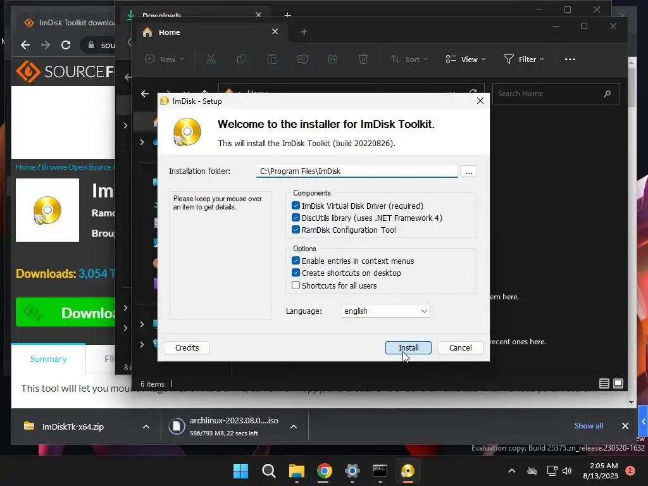Select the Summary tab on SourceForge
This screenshot has height=486, width=648.
[x=48, y=359]
